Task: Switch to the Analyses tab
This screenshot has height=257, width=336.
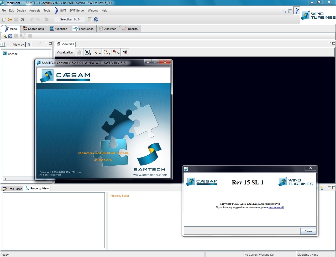Action: tap(108, 29)
